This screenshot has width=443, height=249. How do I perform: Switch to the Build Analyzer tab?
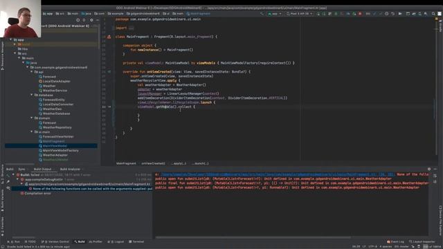tap(70, 169)
